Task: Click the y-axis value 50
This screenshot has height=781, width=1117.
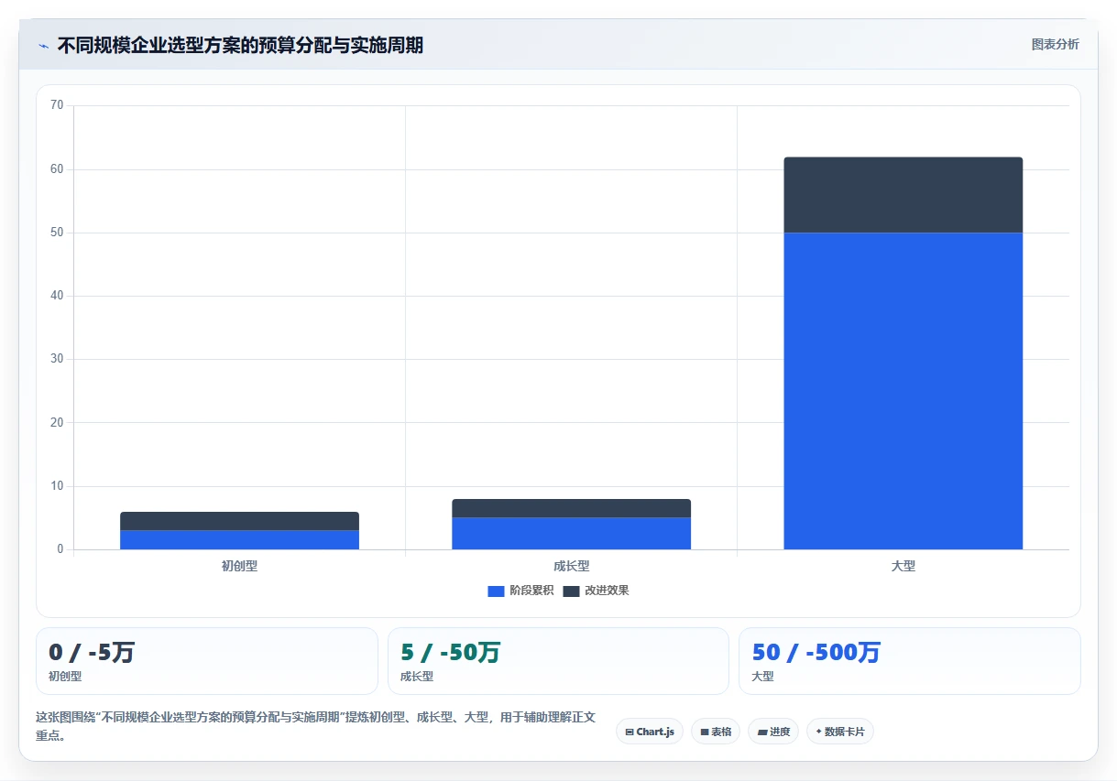Action: pos(57,233)
